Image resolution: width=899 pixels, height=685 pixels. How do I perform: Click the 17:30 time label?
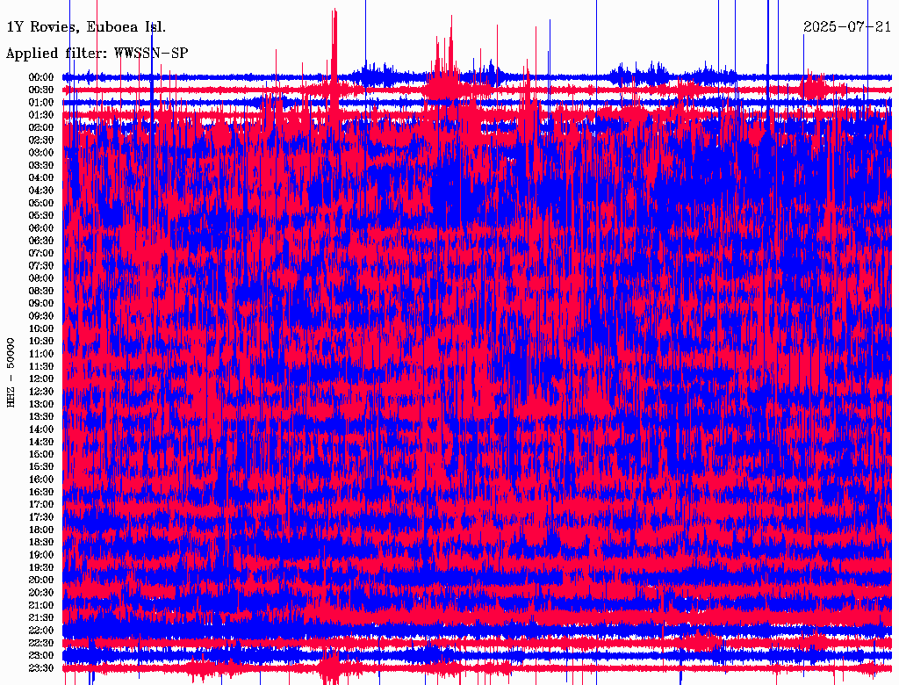[x=41, y=517]
